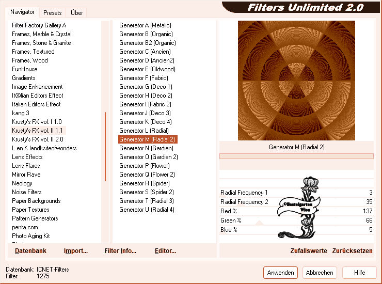
Task: Select Frames, Wood category
Action: click(x=30, y=60)
